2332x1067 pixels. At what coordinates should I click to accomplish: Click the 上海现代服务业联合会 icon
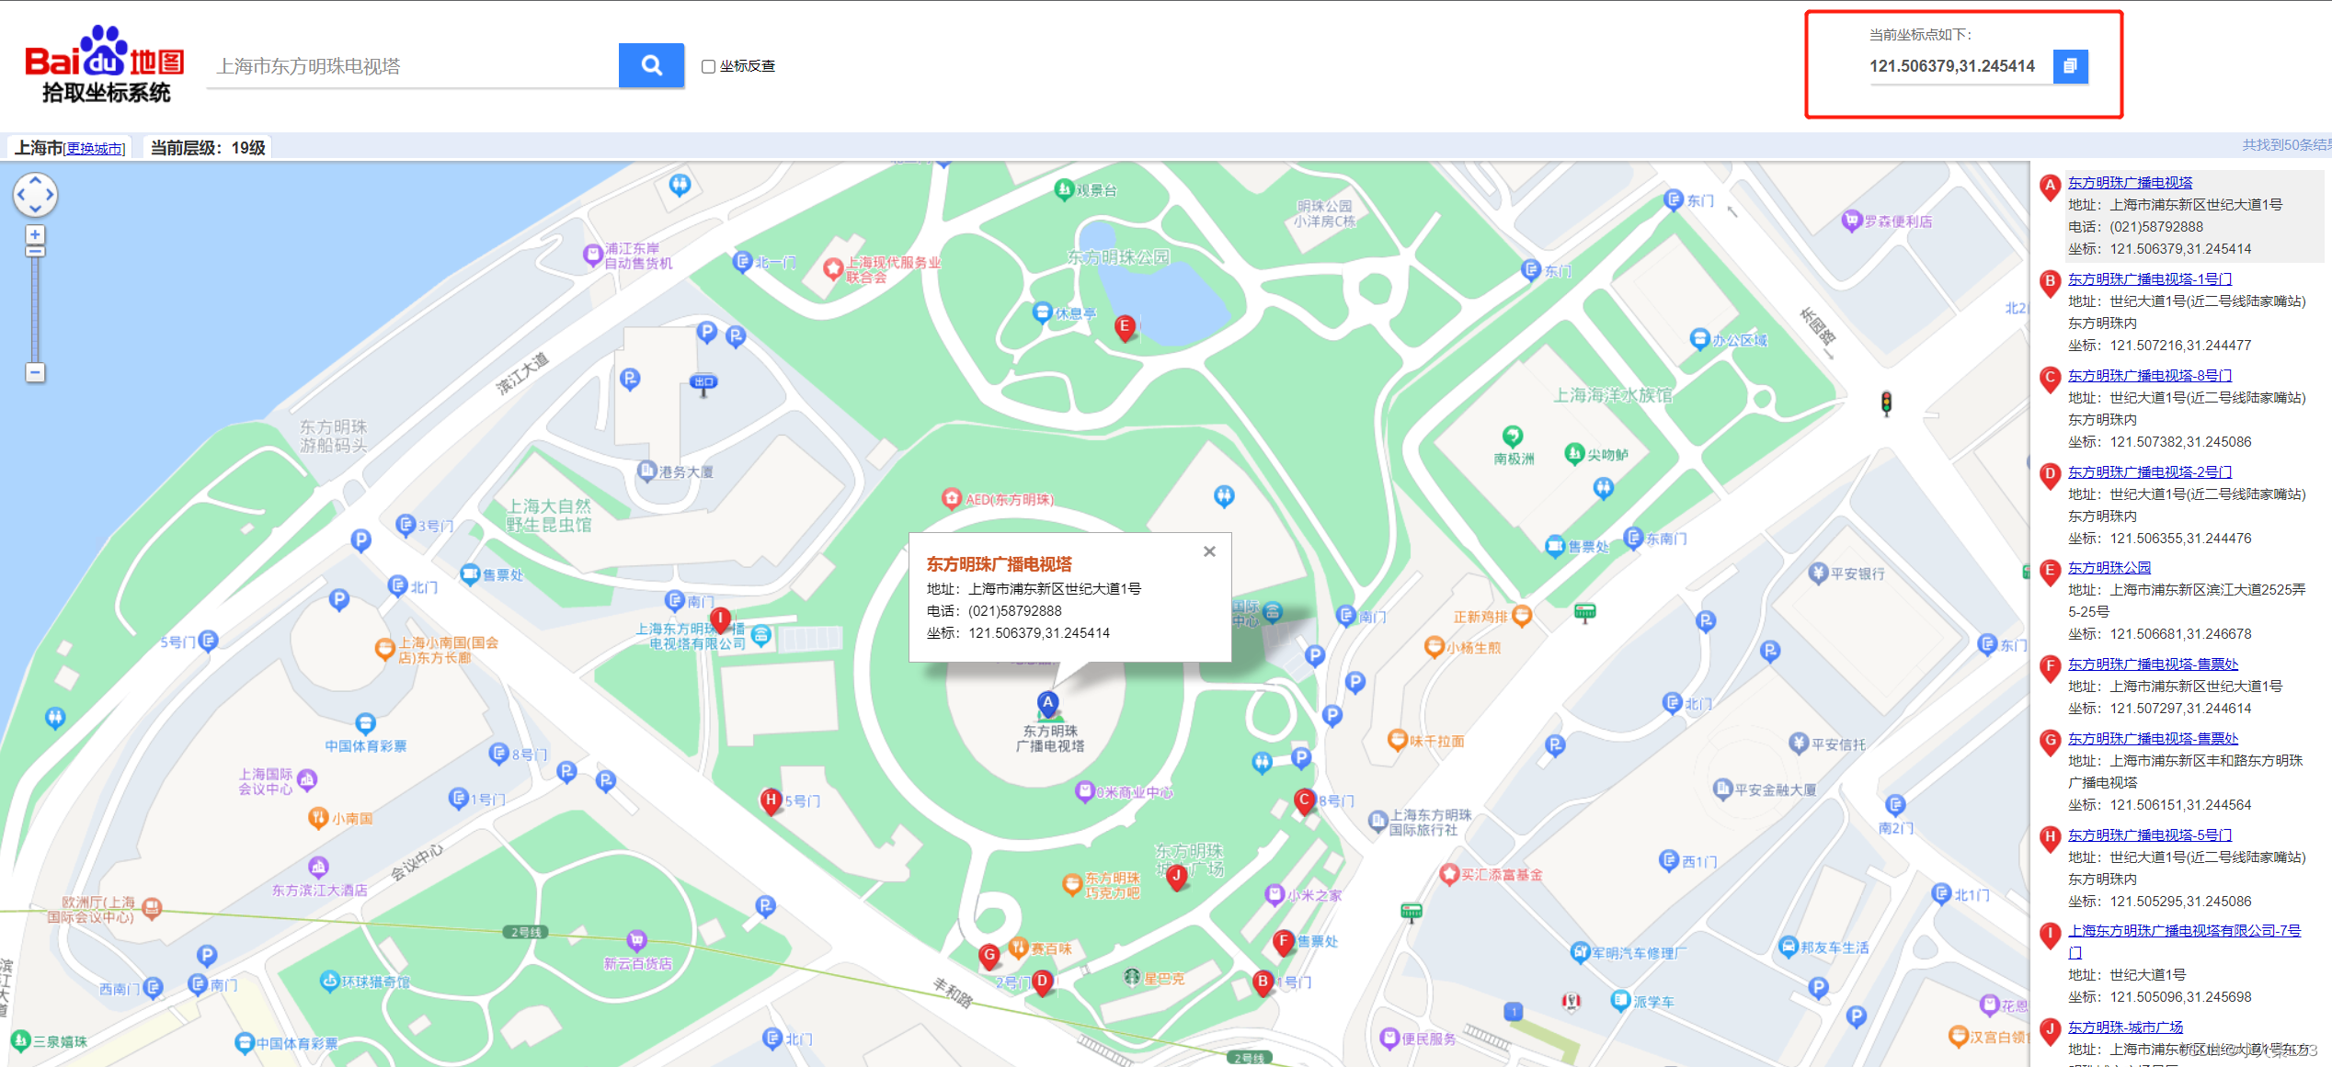[x=833, y=268]
